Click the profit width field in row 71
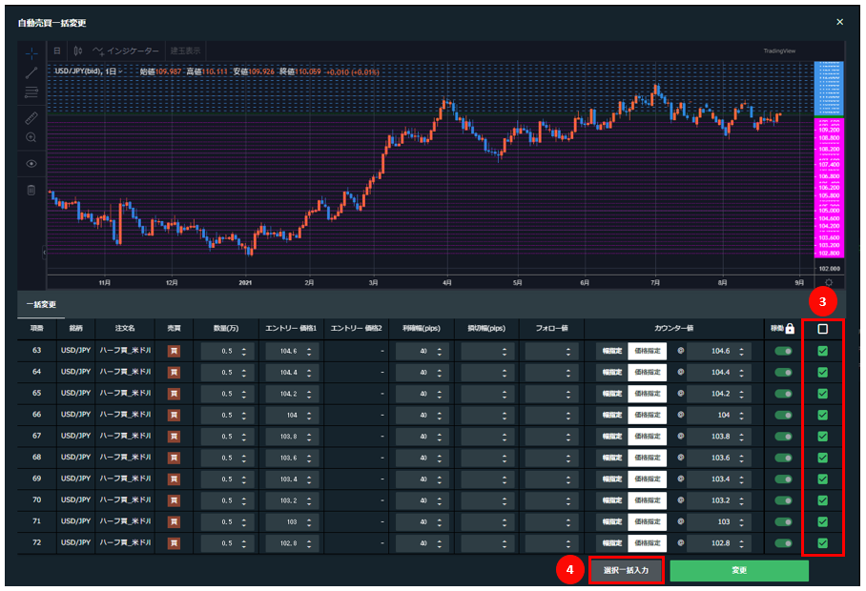866x591 pixels. [422, 522]
